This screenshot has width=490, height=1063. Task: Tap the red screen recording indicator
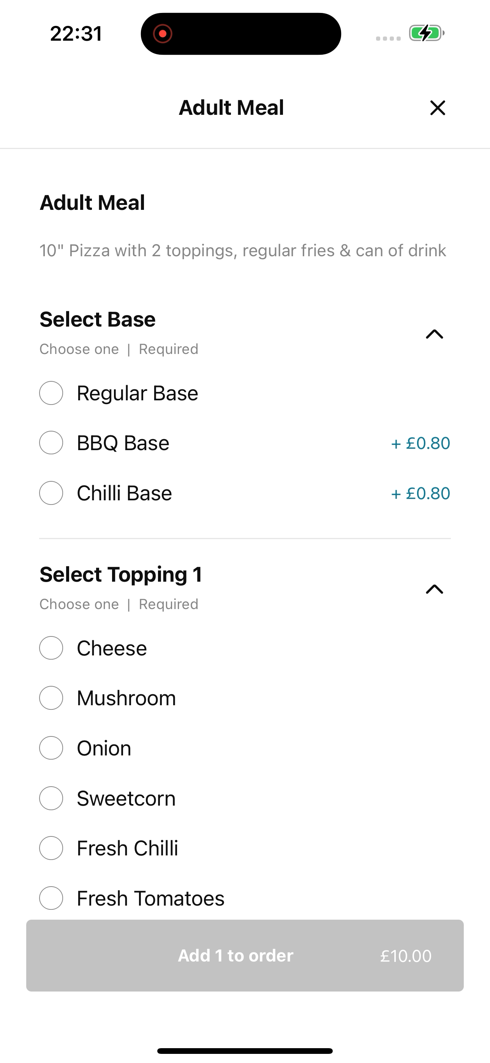163,34
